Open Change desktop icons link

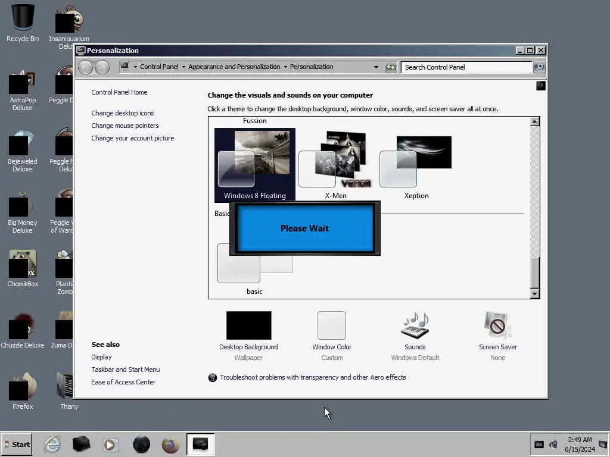point(123,113)
